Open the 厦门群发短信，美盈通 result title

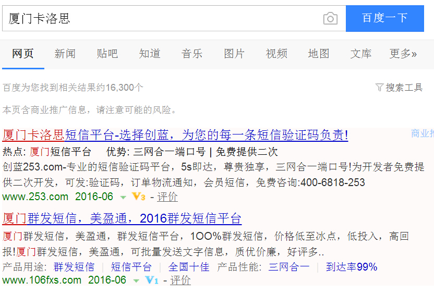coord(122,218)
